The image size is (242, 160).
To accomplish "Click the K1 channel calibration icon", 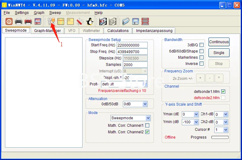I will tap(103, 21).
